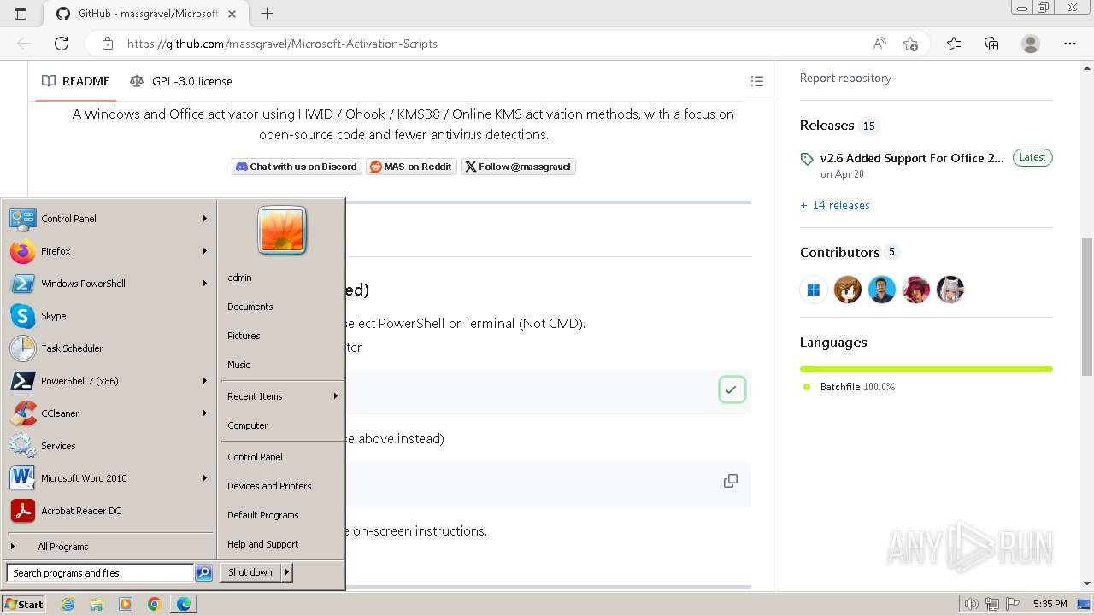Click the Shut down button

(x=250, y=572)
